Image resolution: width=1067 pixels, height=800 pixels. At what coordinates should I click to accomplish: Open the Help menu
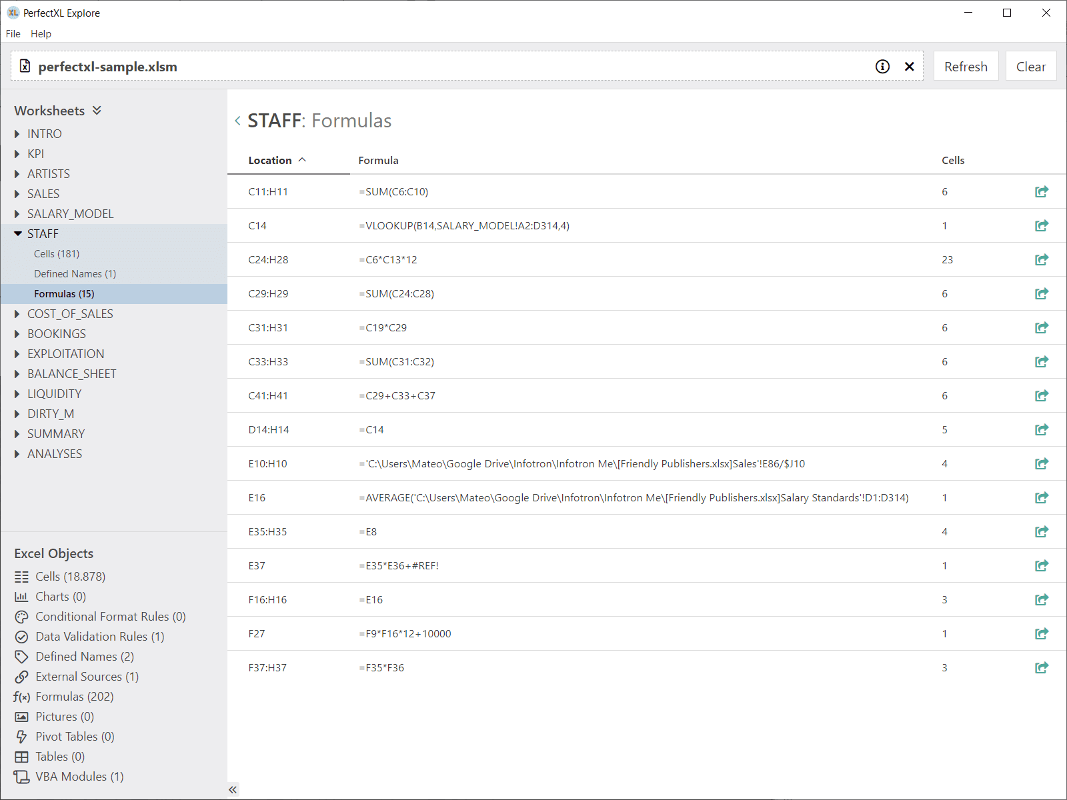41,34
